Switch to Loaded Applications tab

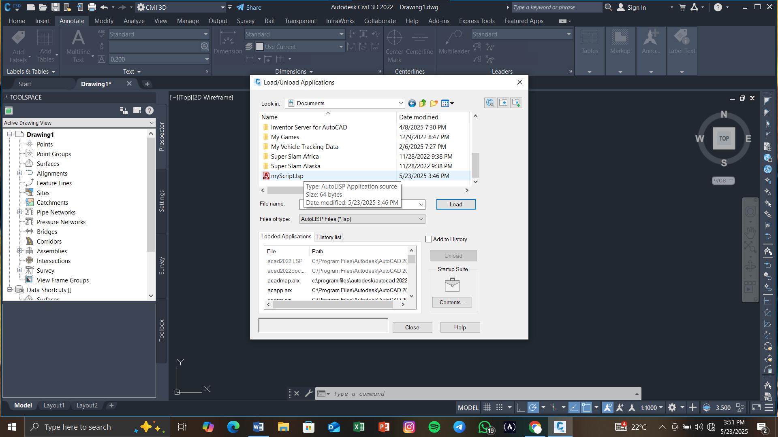[286, 237]
